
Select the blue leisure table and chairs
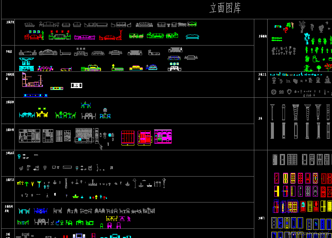41,211
